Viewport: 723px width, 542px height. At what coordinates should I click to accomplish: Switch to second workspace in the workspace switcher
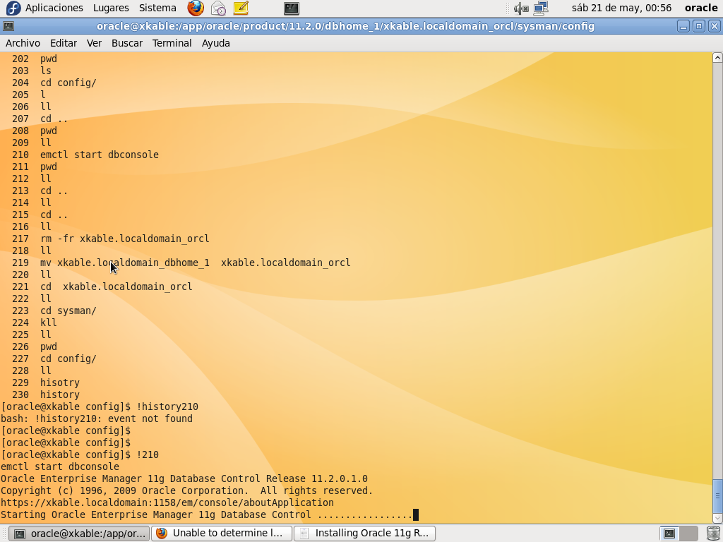point(688,534)
